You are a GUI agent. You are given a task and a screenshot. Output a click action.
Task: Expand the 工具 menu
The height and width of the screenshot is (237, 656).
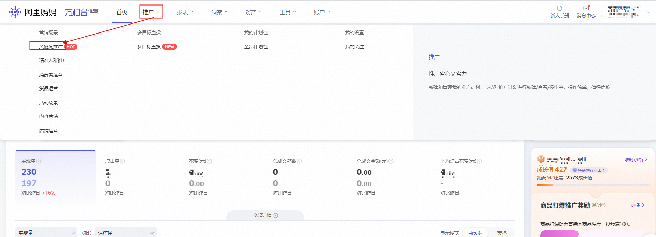pyautogui.click(x=288, y=12)
